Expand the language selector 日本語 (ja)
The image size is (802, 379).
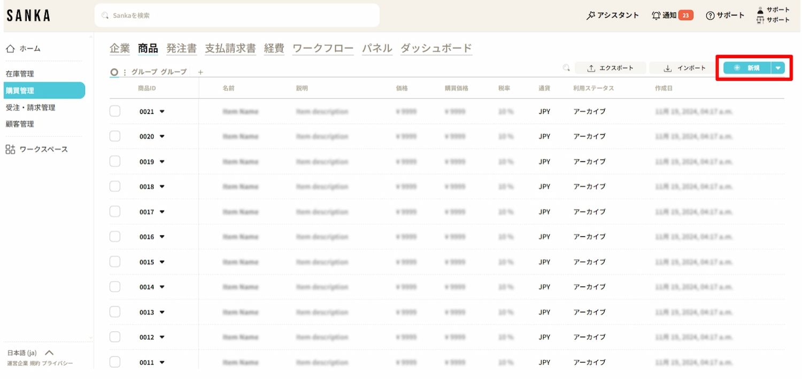coord(49,353)
